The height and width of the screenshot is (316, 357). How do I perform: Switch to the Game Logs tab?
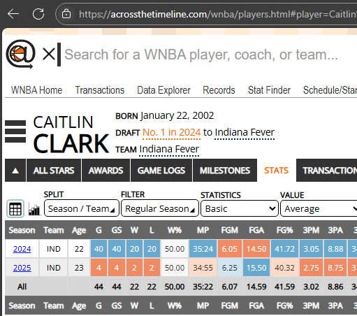(161, 171)
